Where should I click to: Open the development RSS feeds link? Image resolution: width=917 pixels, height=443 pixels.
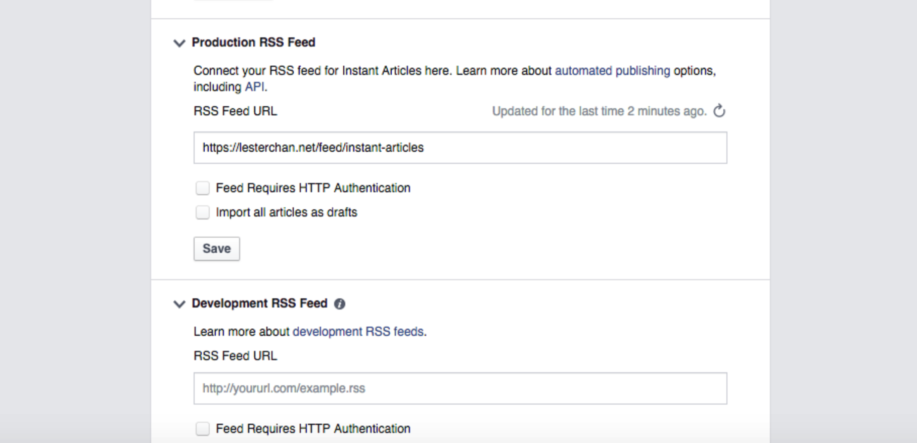coord(358,332)
